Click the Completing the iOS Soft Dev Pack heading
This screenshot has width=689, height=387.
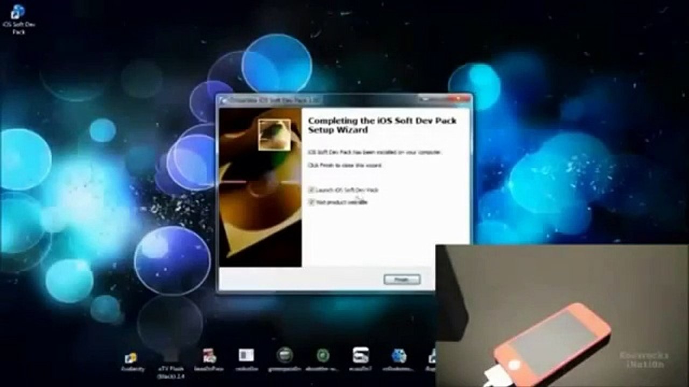pyautogui.click(x=382, y=125)
